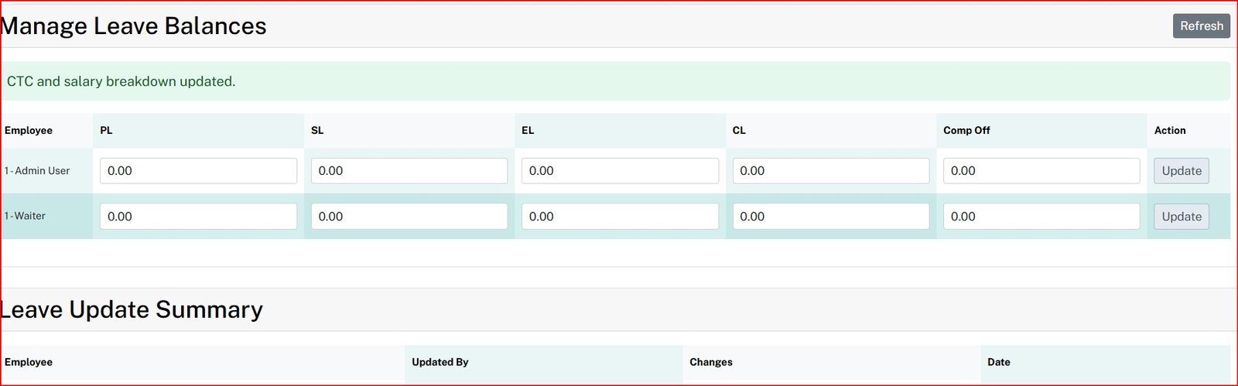Click the EL field for Waiter

pos(619,217)
